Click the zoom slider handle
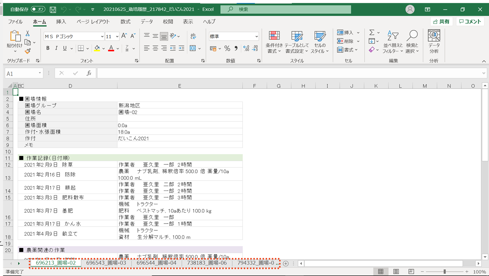Screen dimensions: 489x276 [444, 271]
